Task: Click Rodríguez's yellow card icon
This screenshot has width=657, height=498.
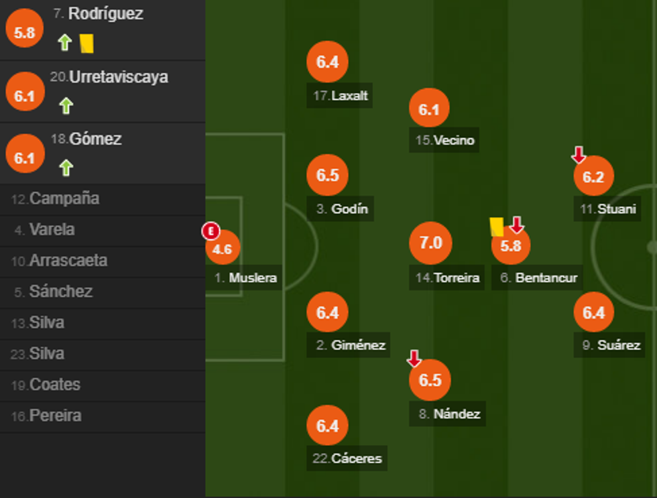Action: pos(86,44)
